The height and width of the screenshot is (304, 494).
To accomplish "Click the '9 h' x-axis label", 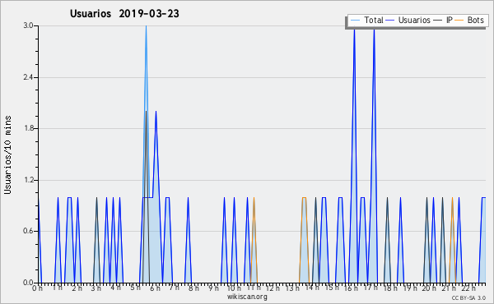I will tap(213, 288).
